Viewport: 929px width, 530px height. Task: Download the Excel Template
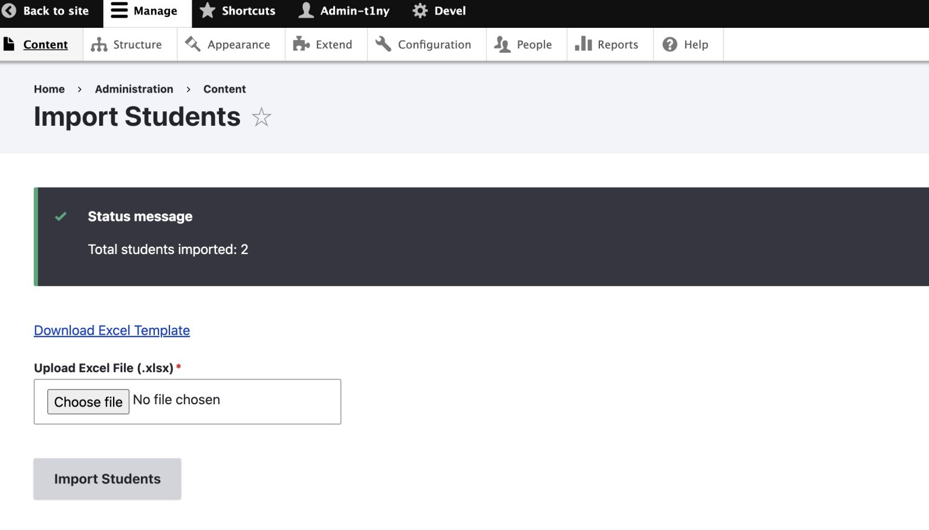coord(112,330)
